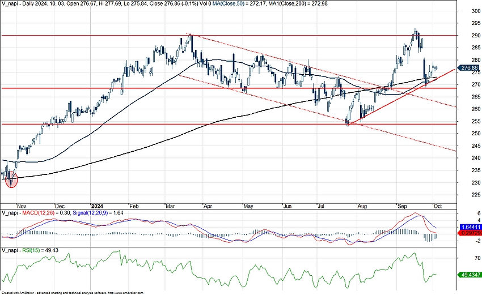The image size is (482, 295).
Task: Click the blue 1.64411 signal value tag
Action: [470, 227]
